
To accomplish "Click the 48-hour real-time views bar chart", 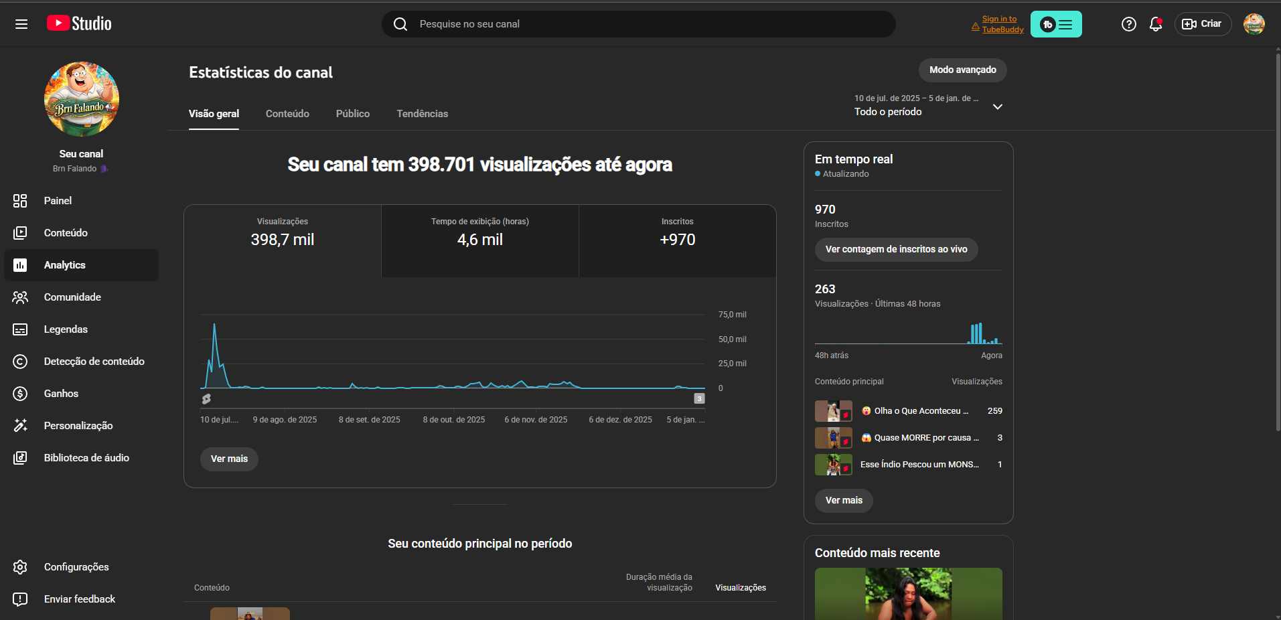I will click(909, 333).
